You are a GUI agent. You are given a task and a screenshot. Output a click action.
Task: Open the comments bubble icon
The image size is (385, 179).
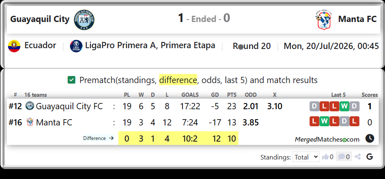[342, 157]
